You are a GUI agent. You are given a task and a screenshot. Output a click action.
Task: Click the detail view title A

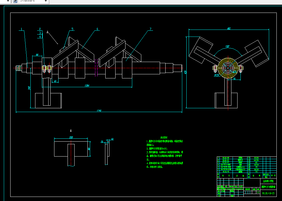tap(71, 131)
